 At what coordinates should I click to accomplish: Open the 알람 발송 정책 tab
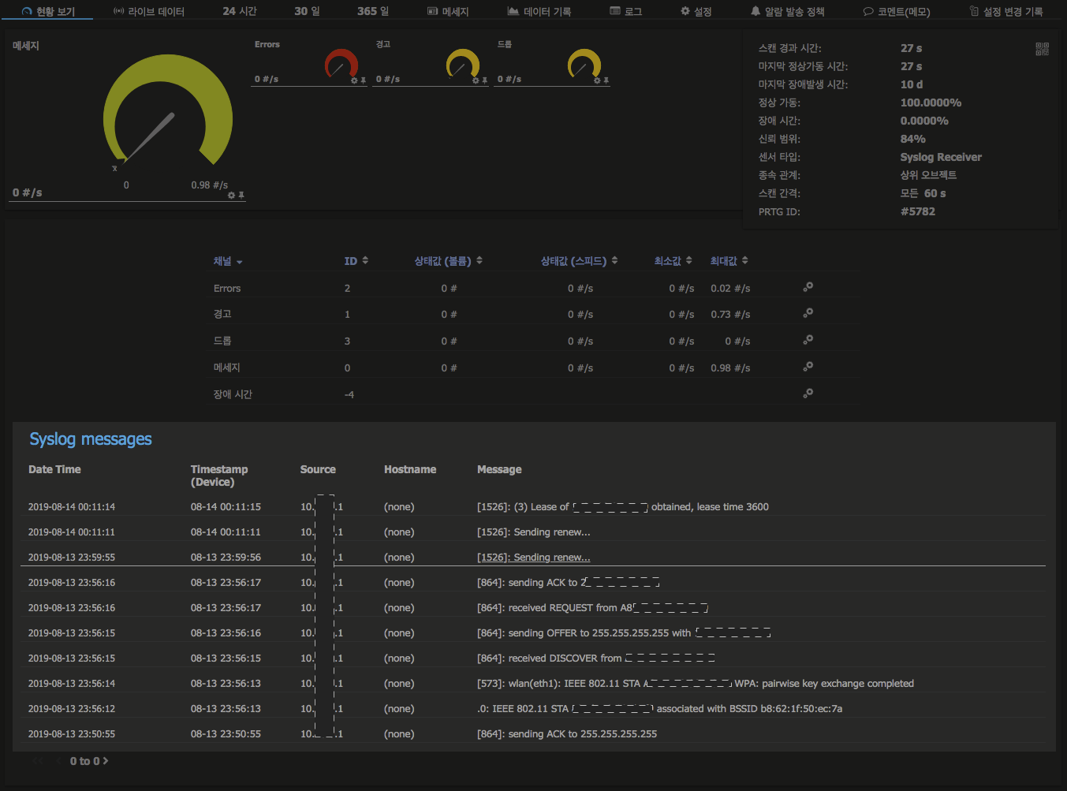[x=787, y=11]
